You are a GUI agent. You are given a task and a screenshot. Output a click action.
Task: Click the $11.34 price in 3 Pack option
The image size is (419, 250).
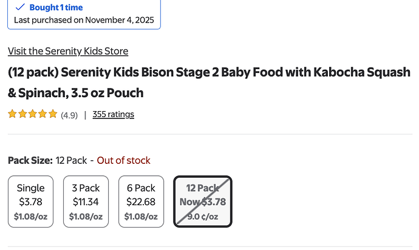pos(86,201)
